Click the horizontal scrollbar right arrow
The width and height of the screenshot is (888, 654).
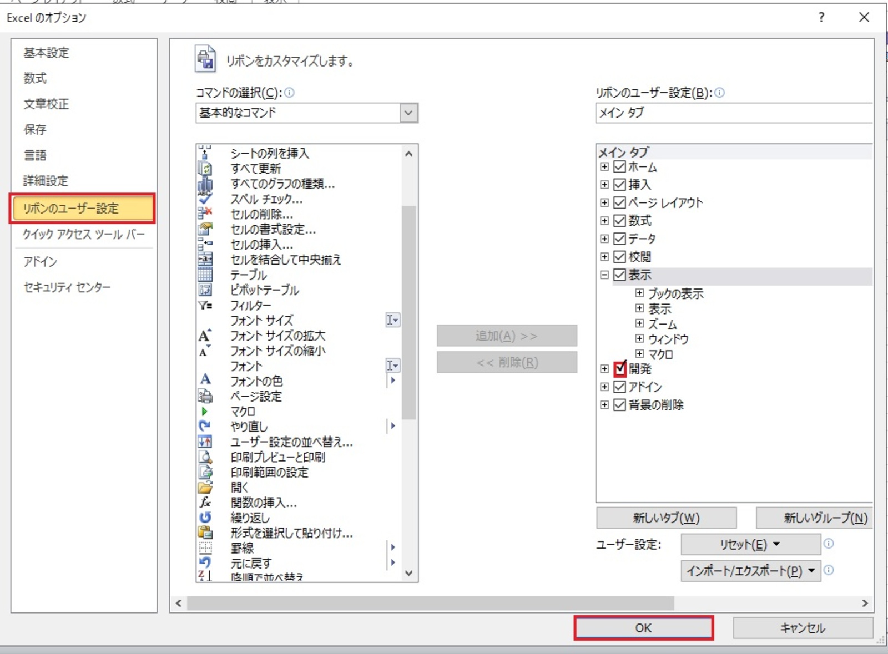[x=865, y=603]
